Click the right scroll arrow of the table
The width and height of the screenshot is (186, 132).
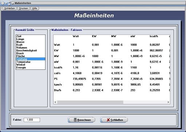coord(168,102)
